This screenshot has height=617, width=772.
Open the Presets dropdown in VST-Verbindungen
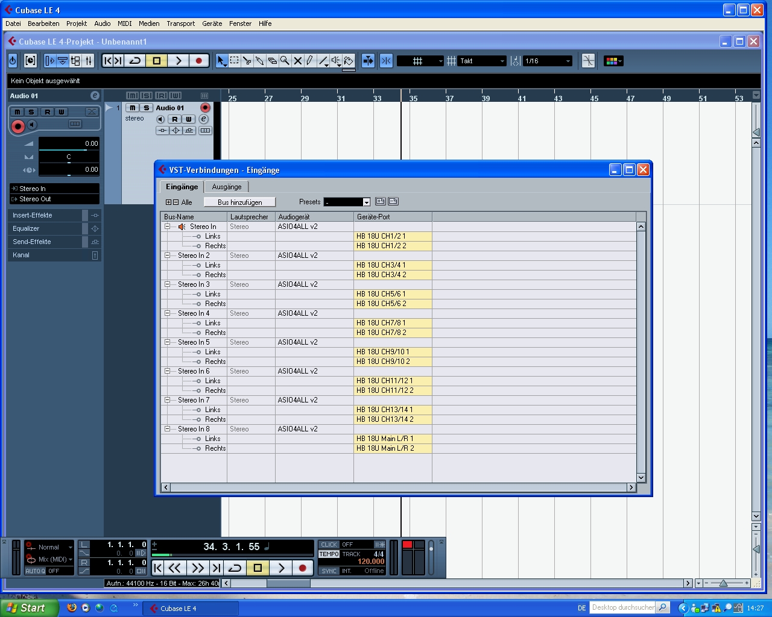(347, 202)
